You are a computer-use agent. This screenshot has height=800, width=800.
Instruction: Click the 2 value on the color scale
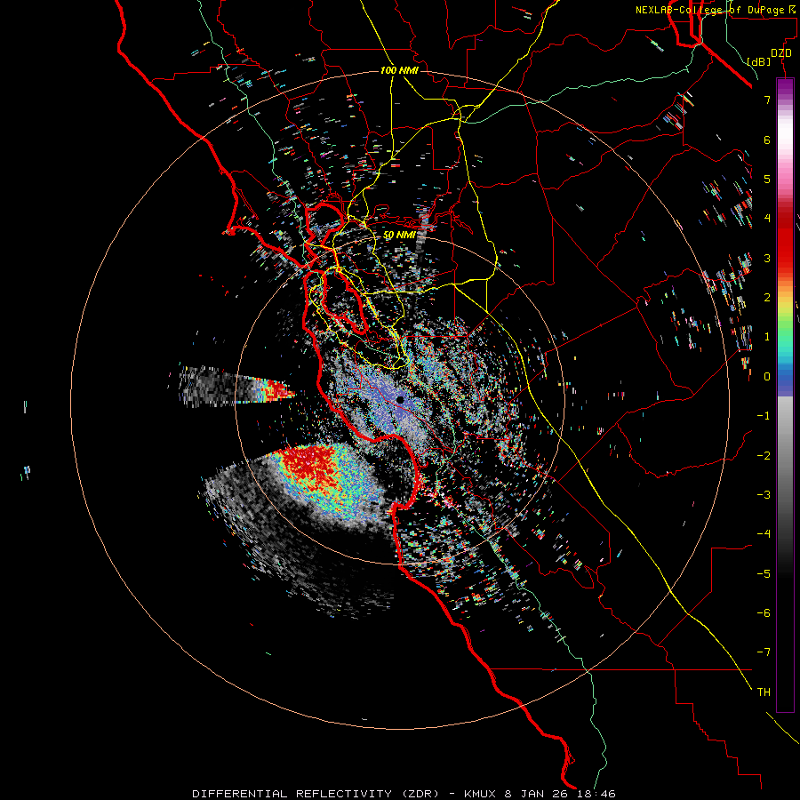(767, 298)
